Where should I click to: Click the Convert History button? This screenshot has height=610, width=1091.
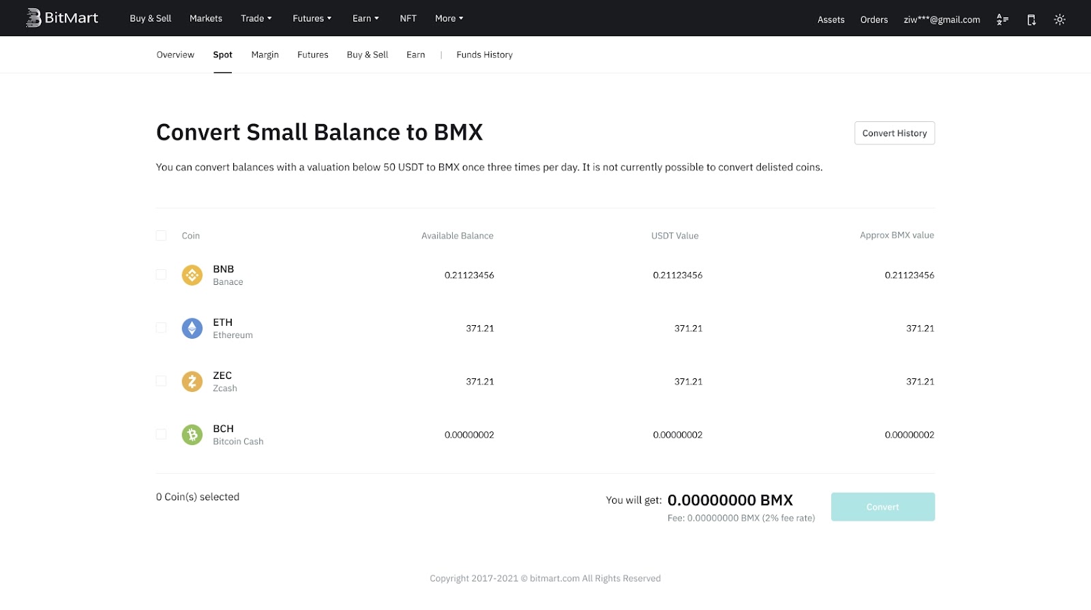[895, 133]
